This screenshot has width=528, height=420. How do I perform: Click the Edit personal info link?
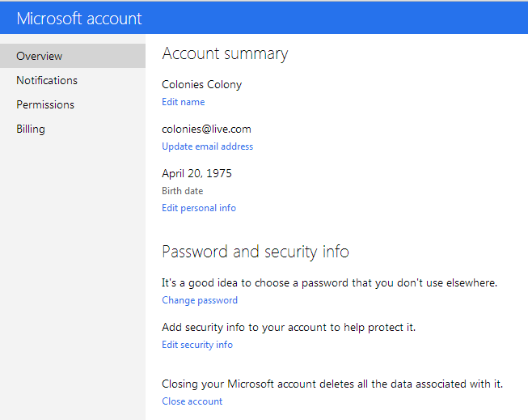(199, 208)
